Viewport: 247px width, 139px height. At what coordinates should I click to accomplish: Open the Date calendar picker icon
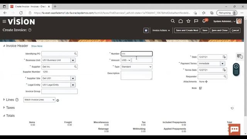(x=224, y=57)
